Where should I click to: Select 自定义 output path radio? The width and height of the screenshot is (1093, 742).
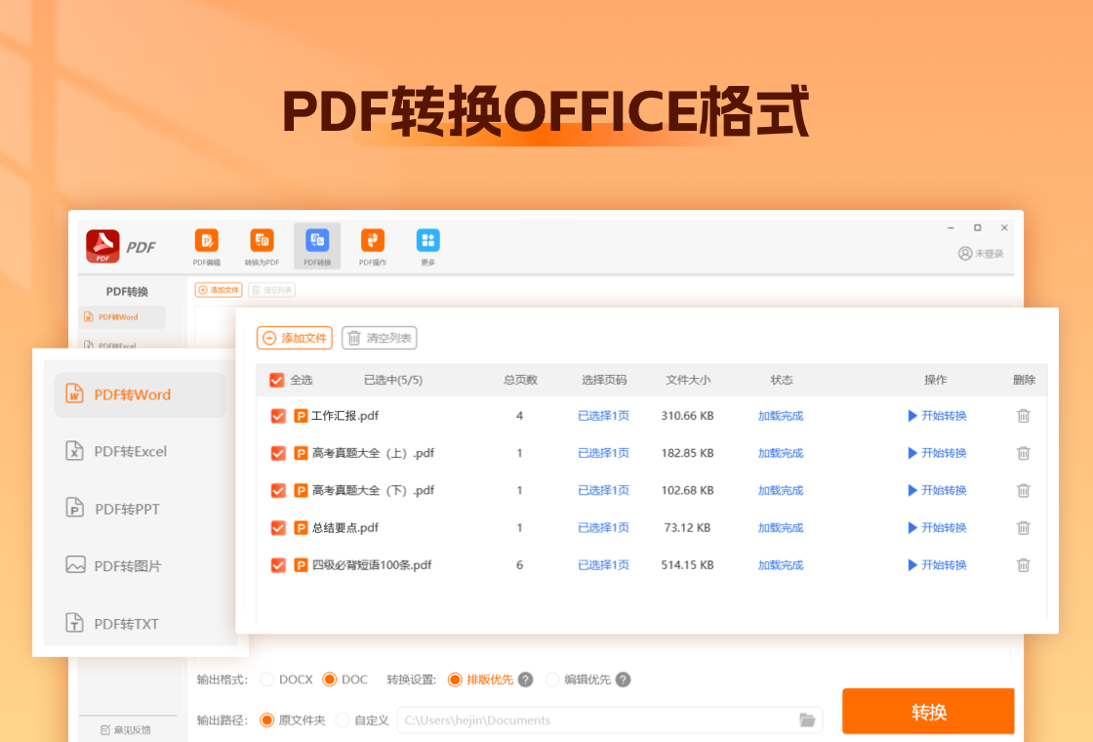pos(343,720)
